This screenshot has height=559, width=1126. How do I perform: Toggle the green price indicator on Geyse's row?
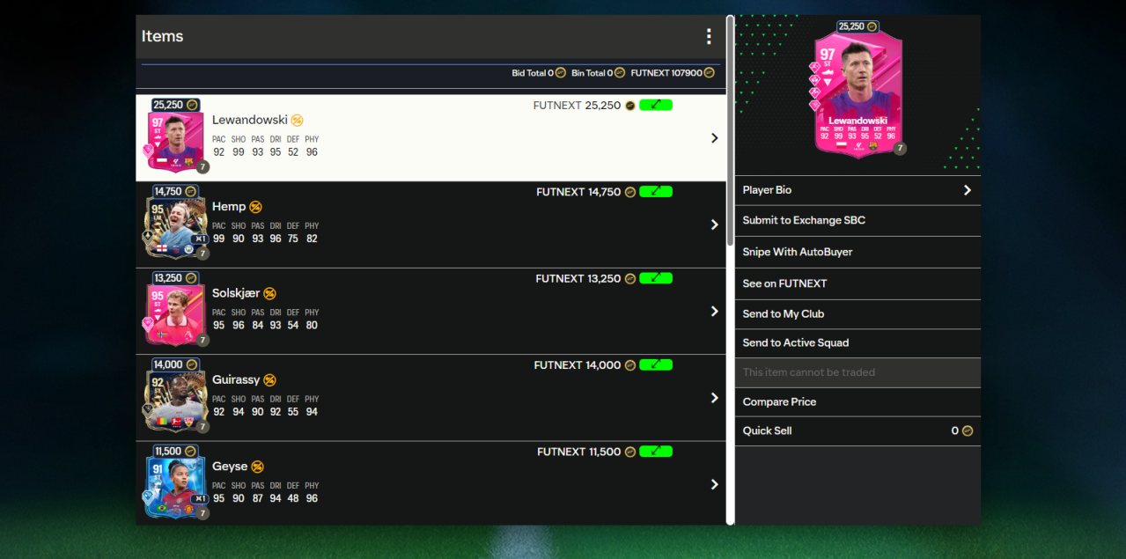(655, 451)
